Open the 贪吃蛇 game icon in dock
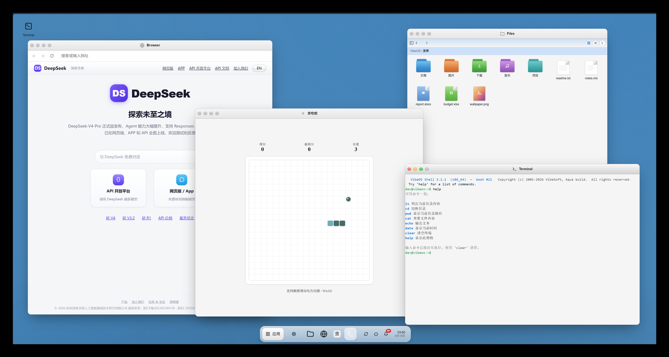The height and width of the screenshot is (357, 669). click(x=337, y=334)
